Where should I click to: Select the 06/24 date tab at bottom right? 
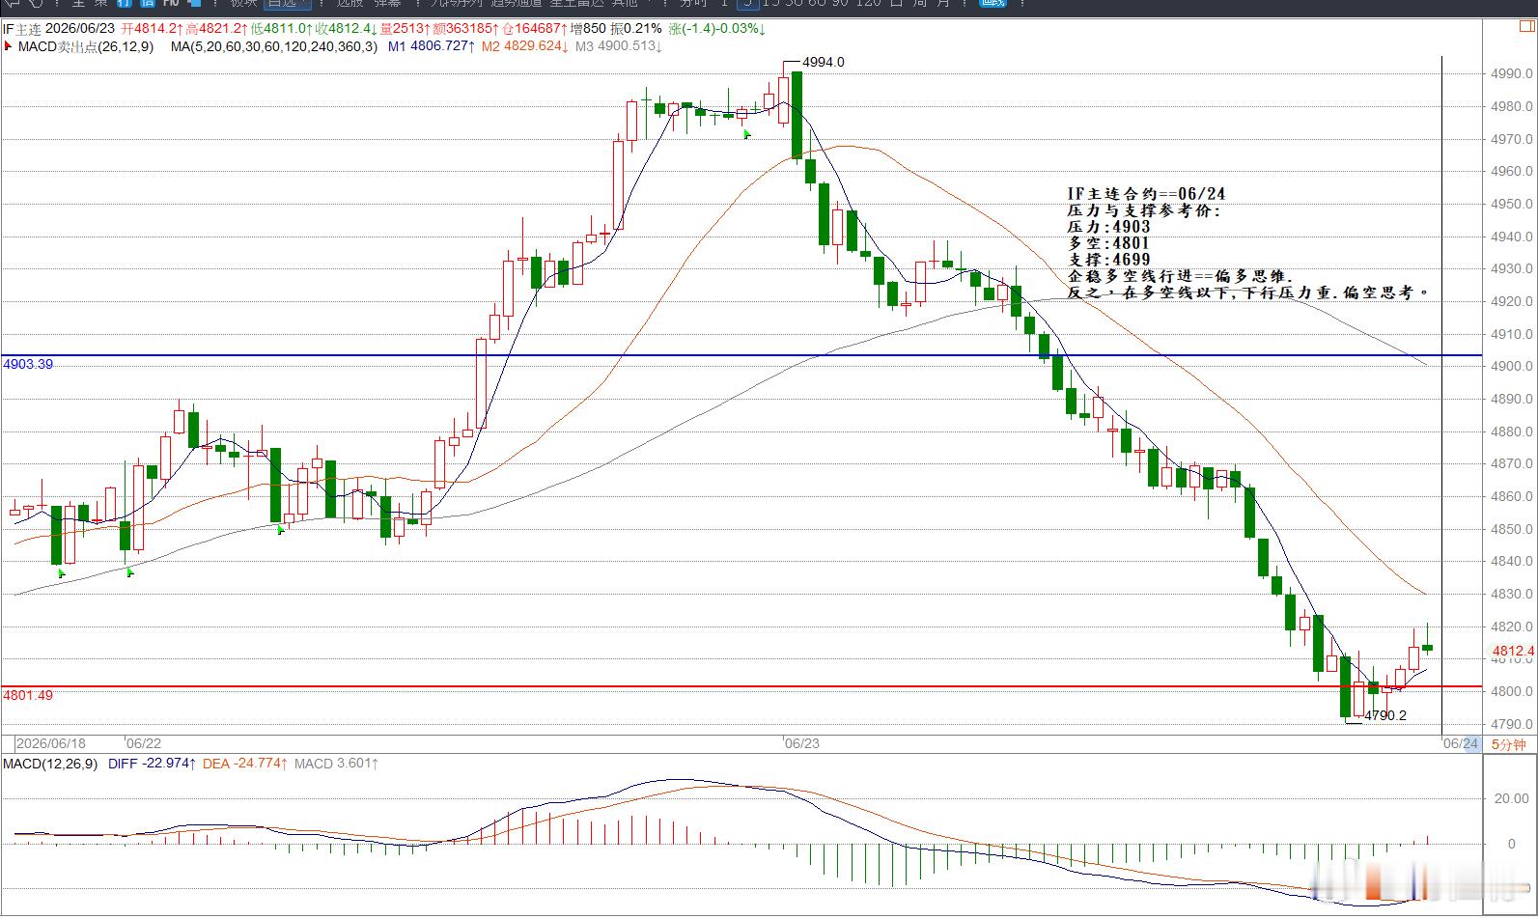tap(1461, 743)
